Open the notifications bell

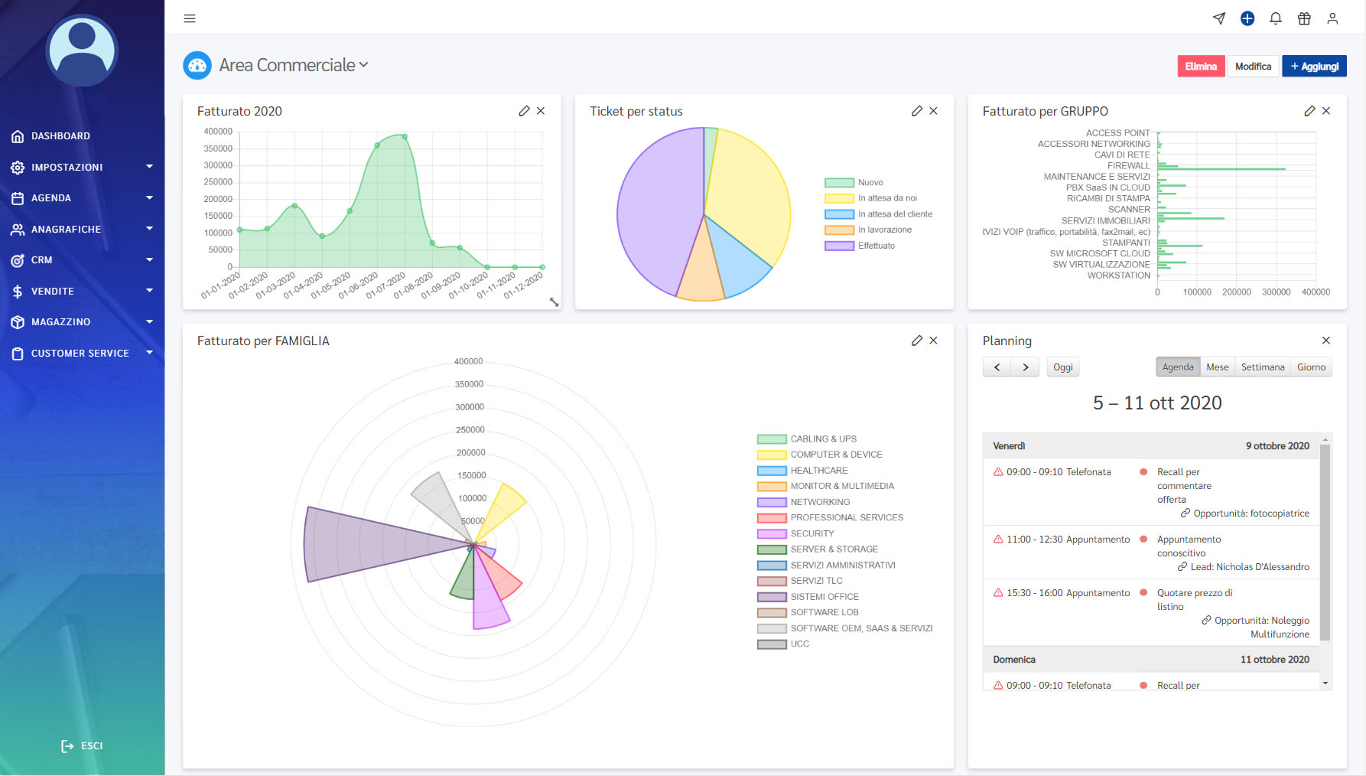point(1276,18)
